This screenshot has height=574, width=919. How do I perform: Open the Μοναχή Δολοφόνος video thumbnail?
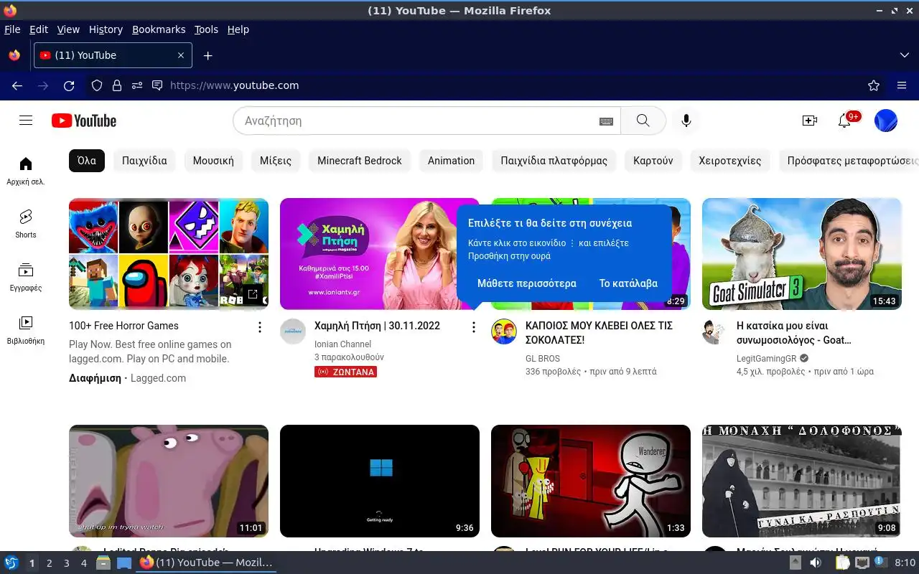point(802,481)
